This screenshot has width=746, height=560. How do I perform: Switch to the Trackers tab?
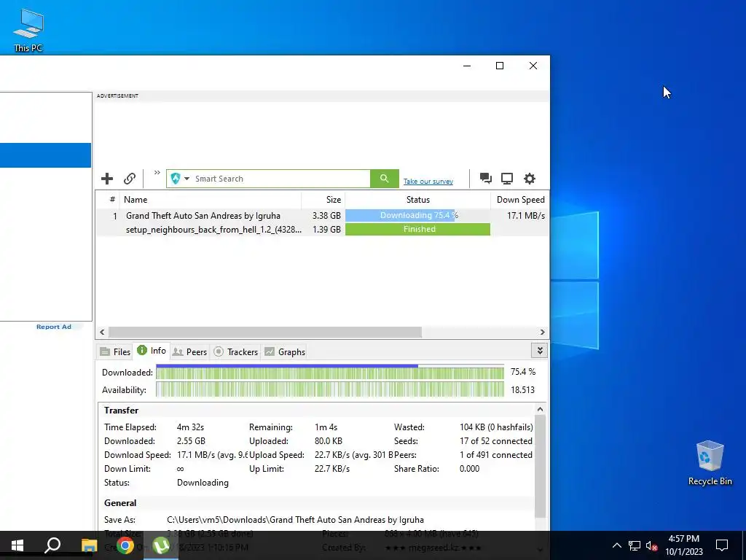click(235, 352)
